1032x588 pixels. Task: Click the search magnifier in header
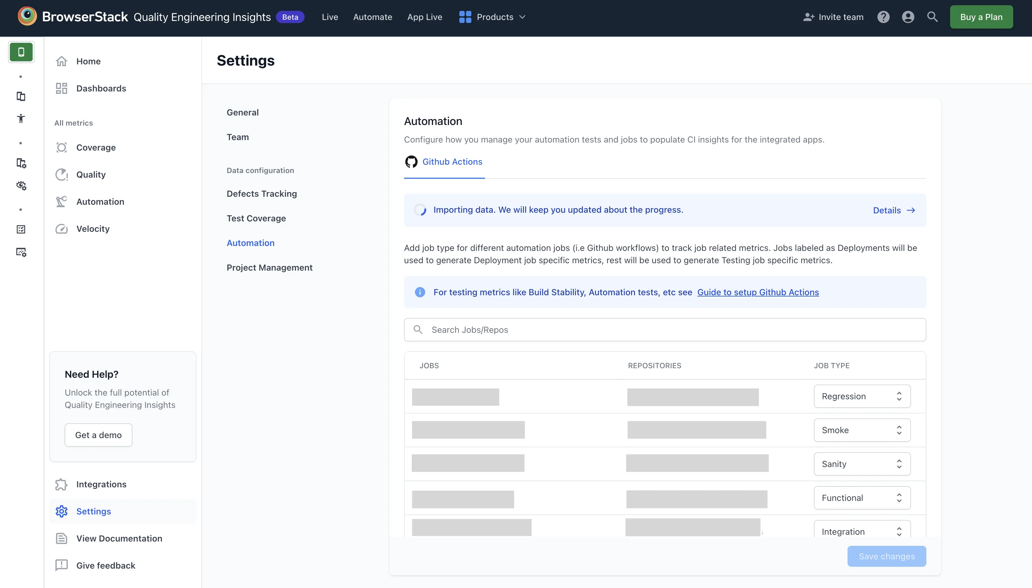[x=932, y=17]
